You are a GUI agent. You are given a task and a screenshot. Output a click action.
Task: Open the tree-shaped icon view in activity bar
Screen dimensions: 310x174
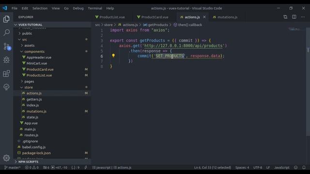[x=6, y=87]
